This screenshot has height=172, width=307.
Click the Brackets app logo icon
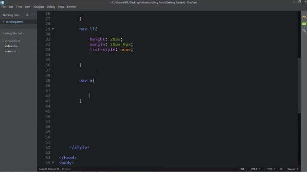pyautogui.click(x=2, y=2)
